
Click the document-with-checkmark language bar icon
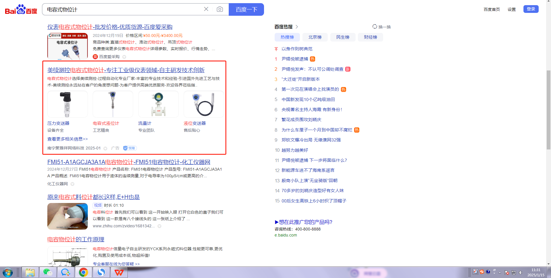click(x=476, y=272)
